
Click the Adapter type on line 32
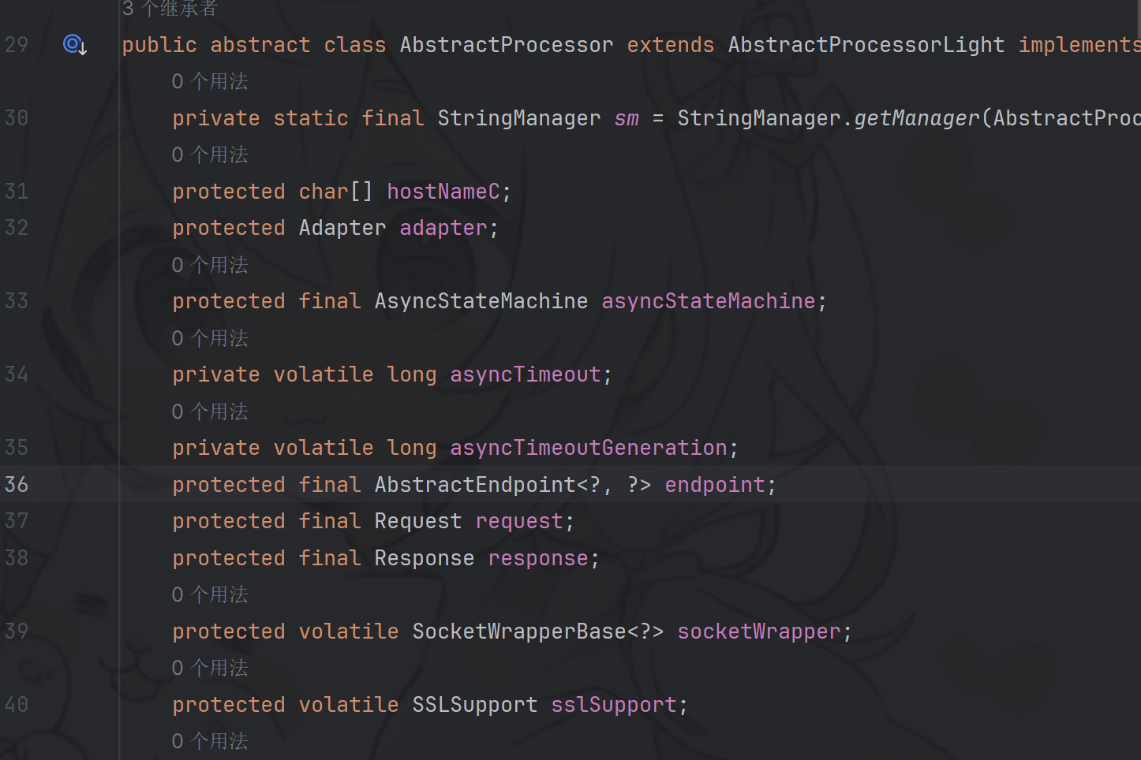point(342,228)
